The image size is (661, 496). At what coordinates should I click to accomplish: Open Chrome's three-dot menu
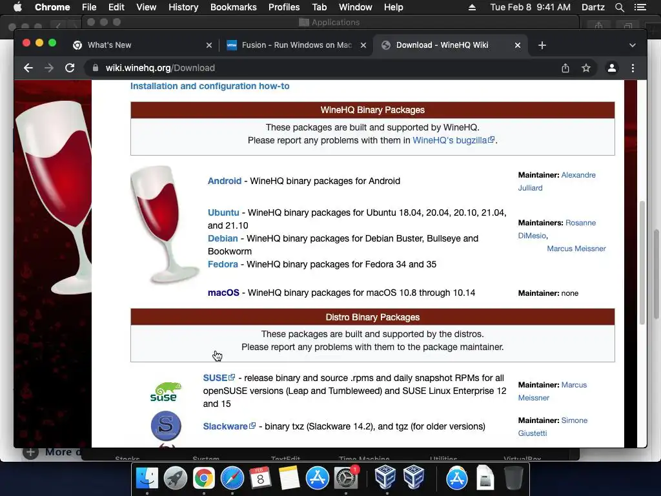coord(633,68)
